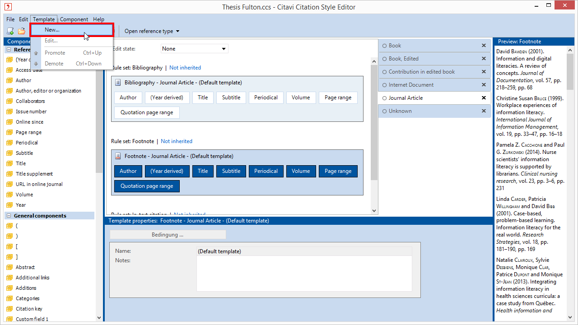Click the Bedingung ... button
The height and width of the screenshot is (325, 578).
click(x=168, y=235)
